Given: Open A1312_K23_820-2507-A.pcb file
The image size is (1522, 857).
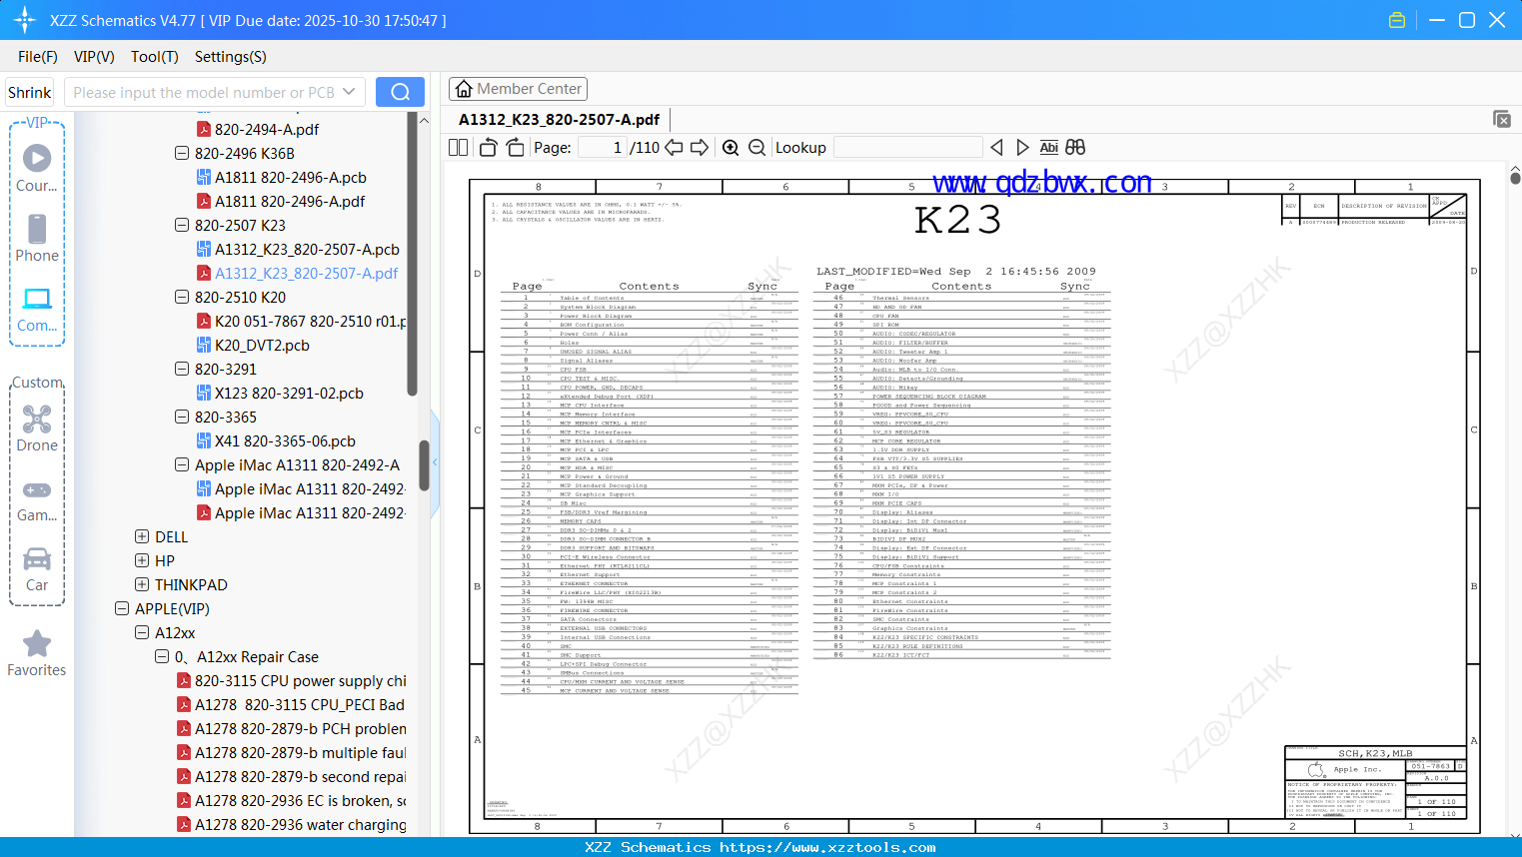Looking at the screenshot, I should [x=298, y=250].
